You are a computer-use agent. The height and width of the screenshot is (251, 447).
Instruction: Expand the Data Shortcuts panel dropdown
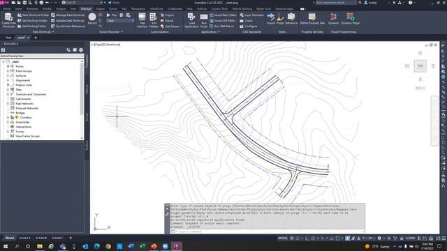43,32
